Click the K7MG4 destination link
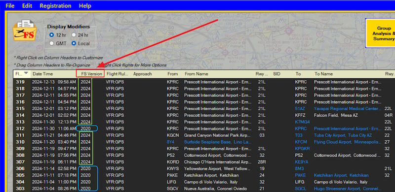This screenshot has height=192, width=395. point(302,122)
